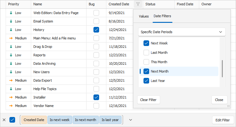Click the Clear Filter button
The image size is (236, 127).
(149, 100)
